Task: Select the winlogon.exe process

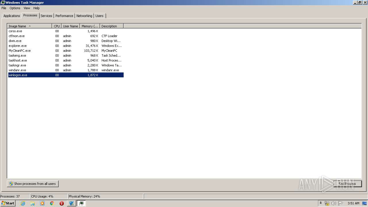Action: [66, 75]
